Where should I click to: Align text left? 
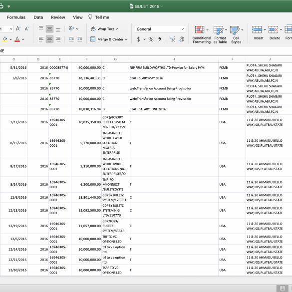[x=41, y=39]
